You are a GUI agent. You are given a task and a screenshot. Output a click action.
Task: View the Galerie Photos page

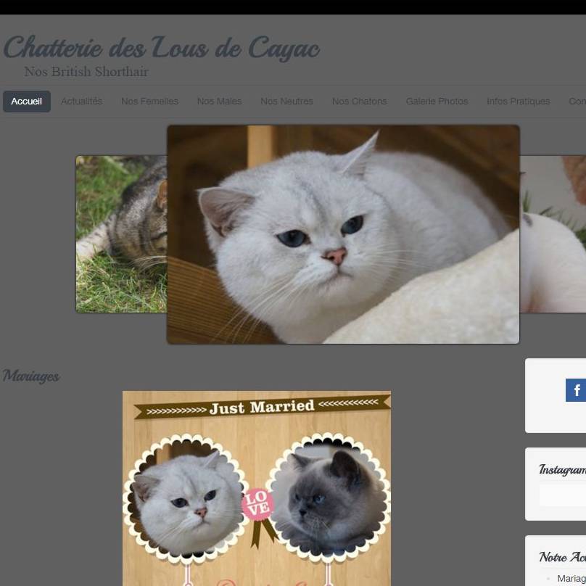pyautogui.click(x=437, y=102)
